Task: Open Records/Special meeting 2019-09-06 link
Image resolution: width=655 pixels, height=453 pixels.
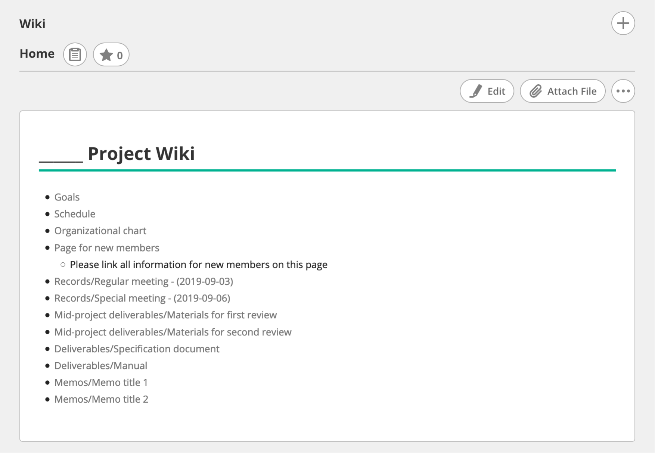Action: pyautogui.click(x=142, y=298)
